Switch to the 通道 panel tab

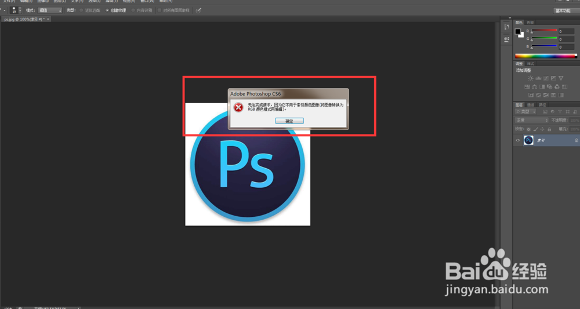pyautogui.click(x=531, y=105)
